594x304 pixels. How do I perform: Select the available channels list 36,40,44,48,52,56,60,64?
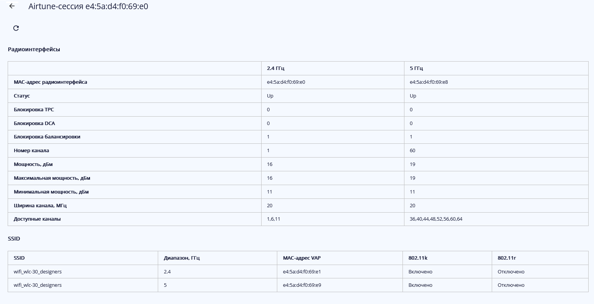point(436,219)
